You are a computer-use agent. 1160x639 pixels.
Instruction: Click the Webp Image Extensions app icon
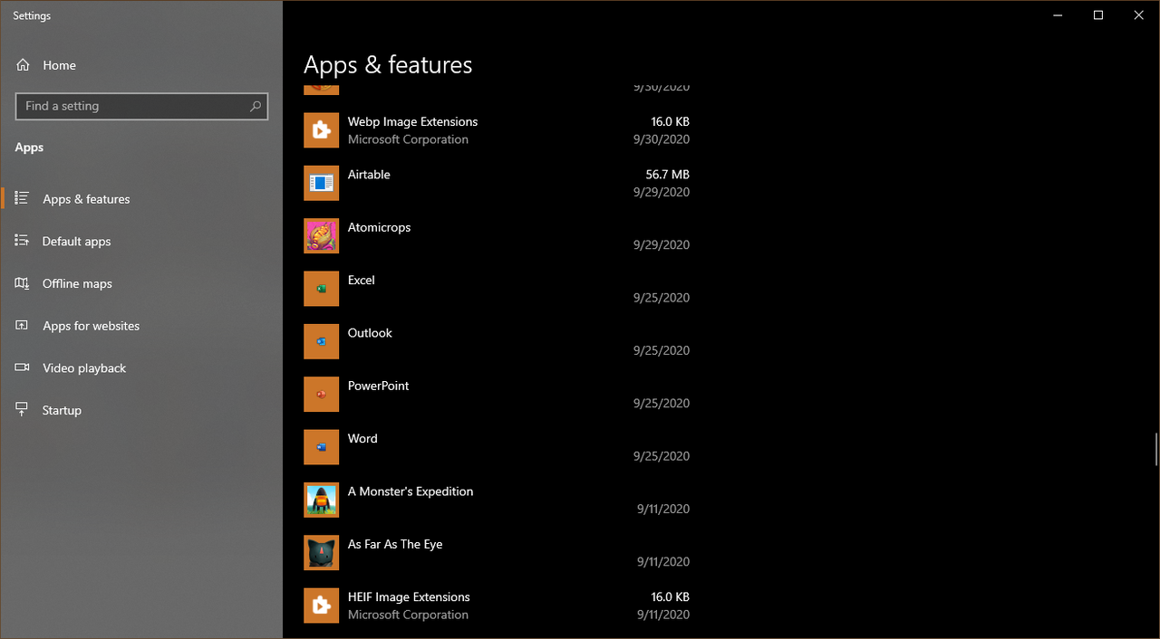pos(321,130)
